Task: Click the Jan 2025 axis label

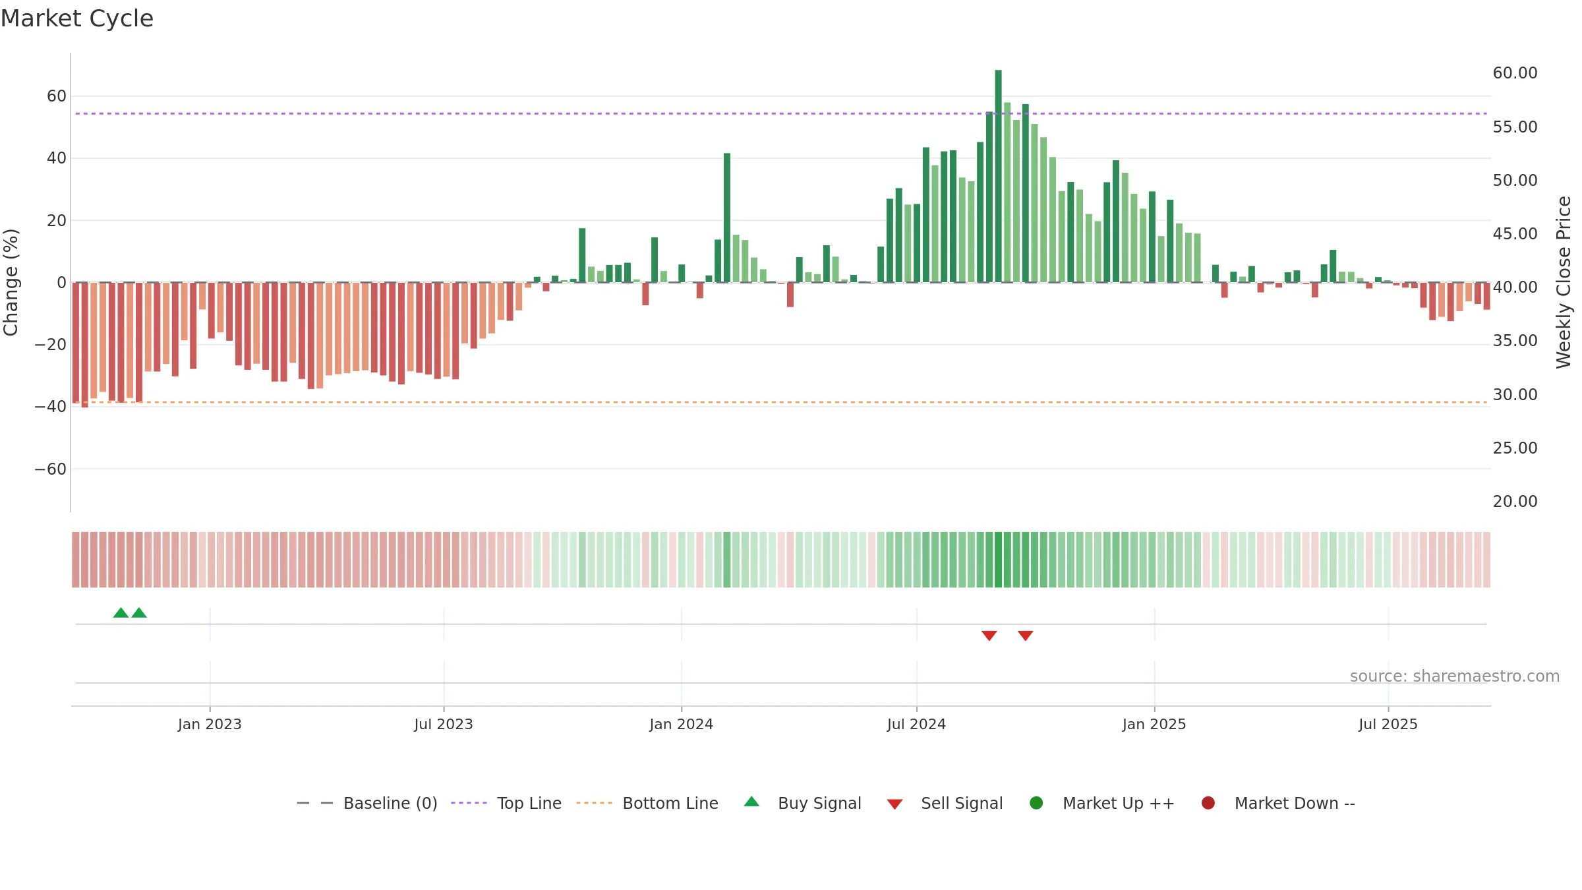Action: (x=1154, y=724)
